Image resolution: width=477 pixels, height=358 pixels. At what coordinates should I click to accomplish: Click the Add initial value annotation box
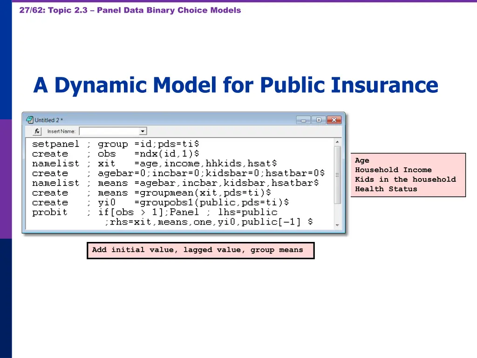200,250
